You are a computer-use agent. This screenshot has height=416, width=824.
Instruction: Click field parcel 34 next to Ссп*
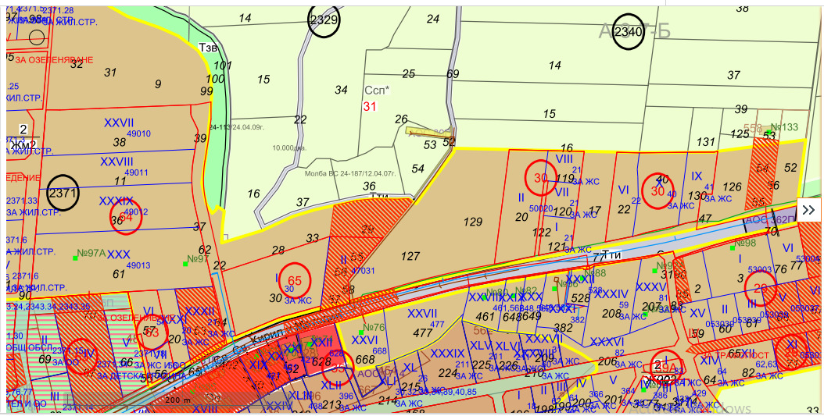341,90
